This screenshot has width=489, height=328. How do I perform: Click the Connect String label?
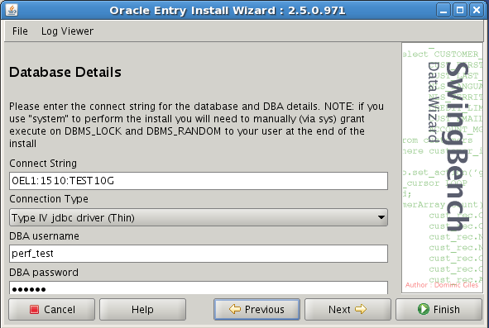coord(43,164)
